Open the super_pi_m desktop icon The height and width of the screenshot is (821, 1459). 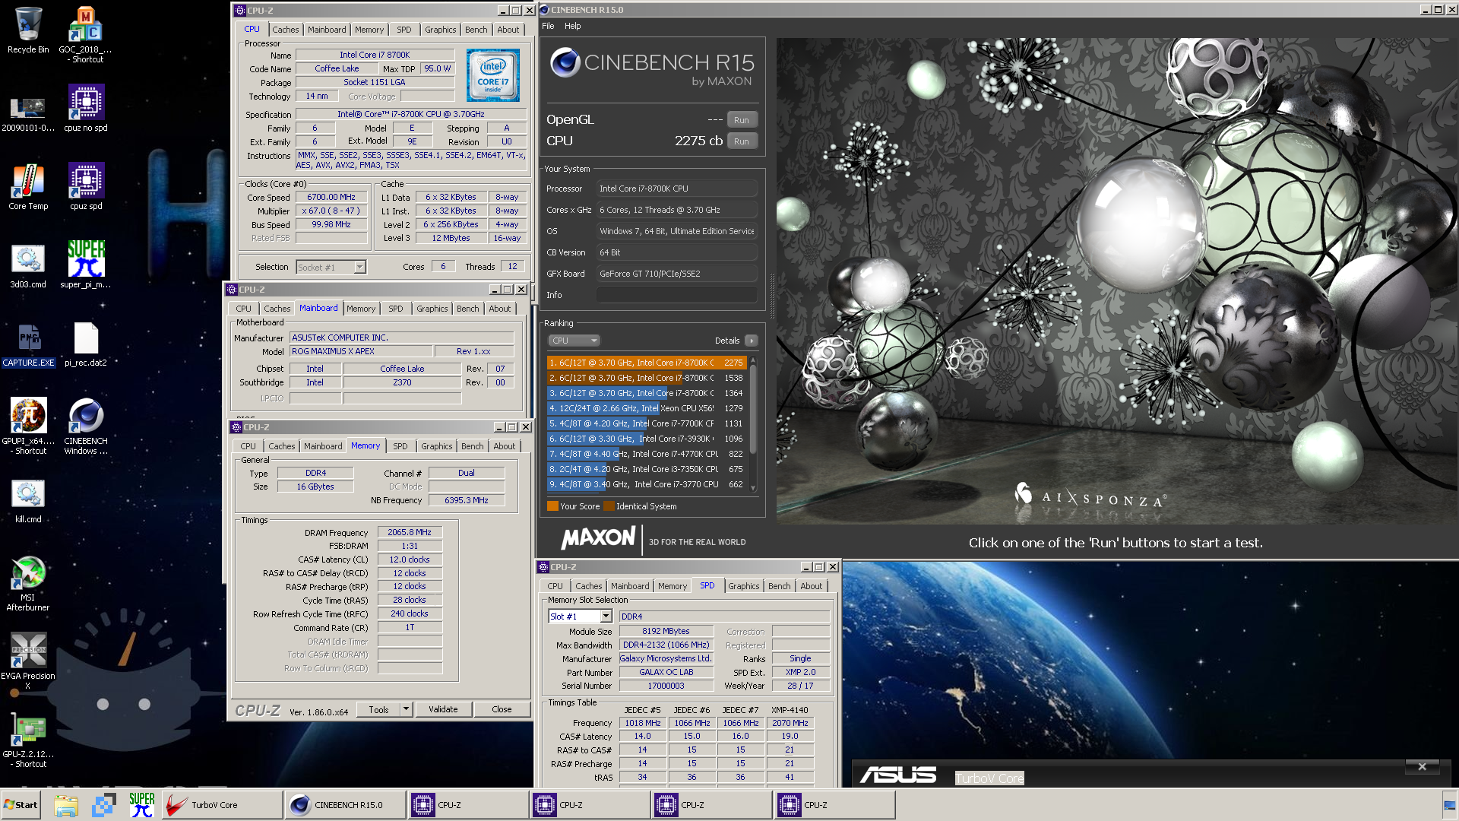[86, 265]
